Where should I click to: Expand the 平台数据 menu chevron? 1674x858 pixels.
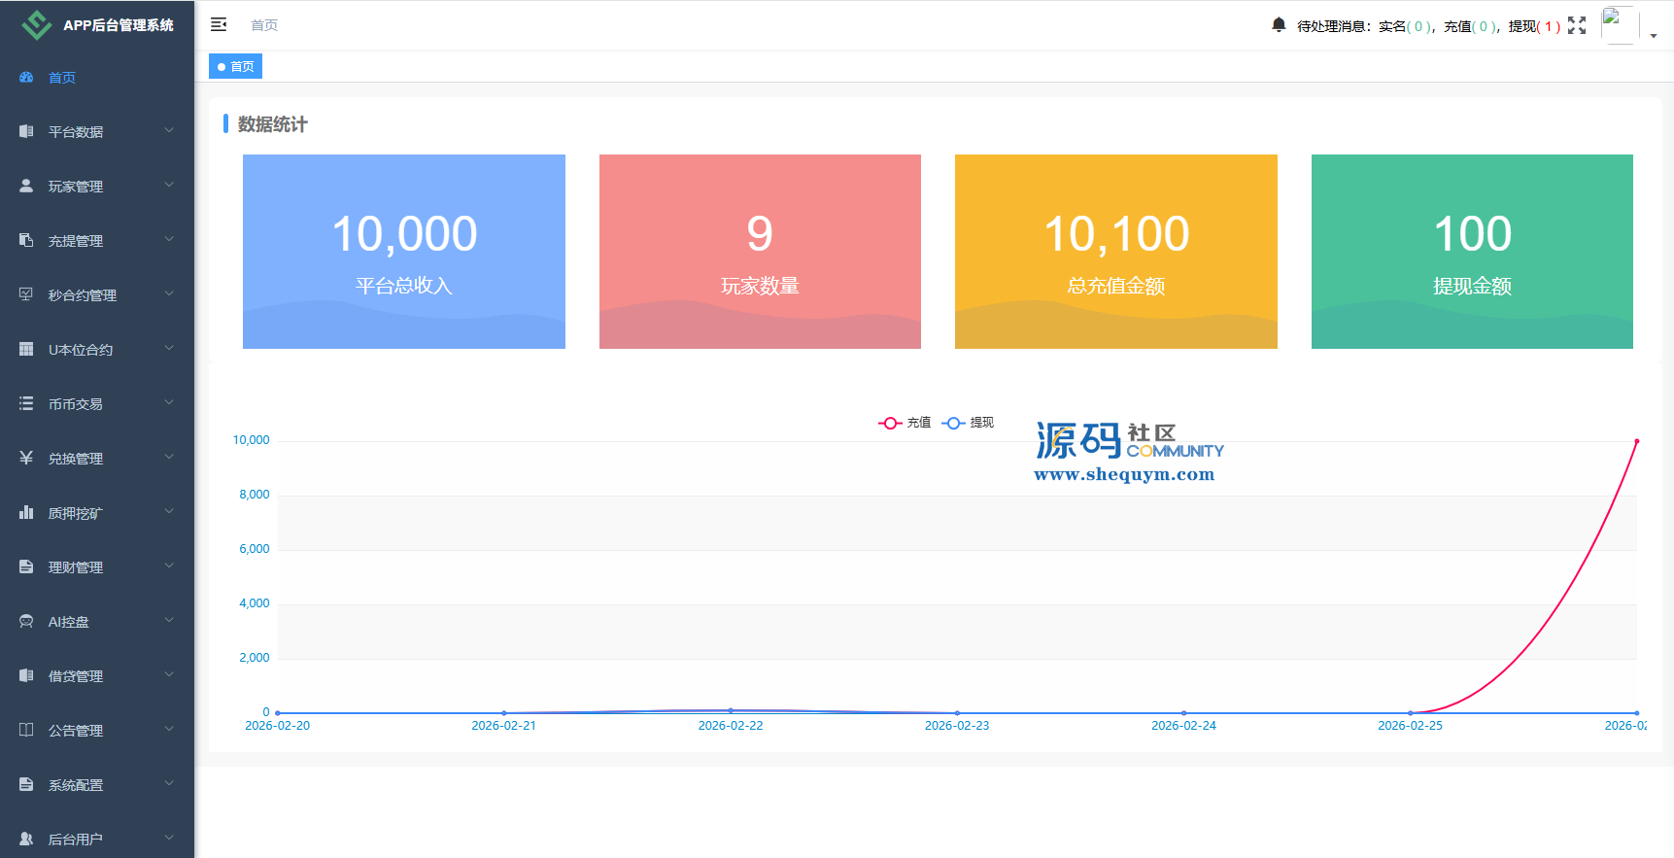coord(169,131)
